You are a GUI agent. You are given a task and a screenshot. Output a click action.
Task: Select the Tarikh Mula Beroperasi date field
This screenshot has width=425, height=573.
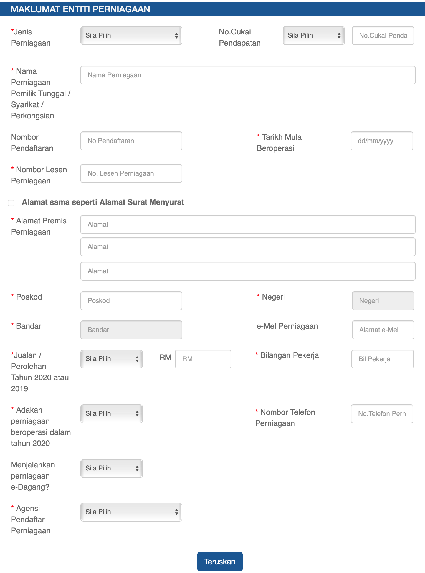tap(382, 141)
